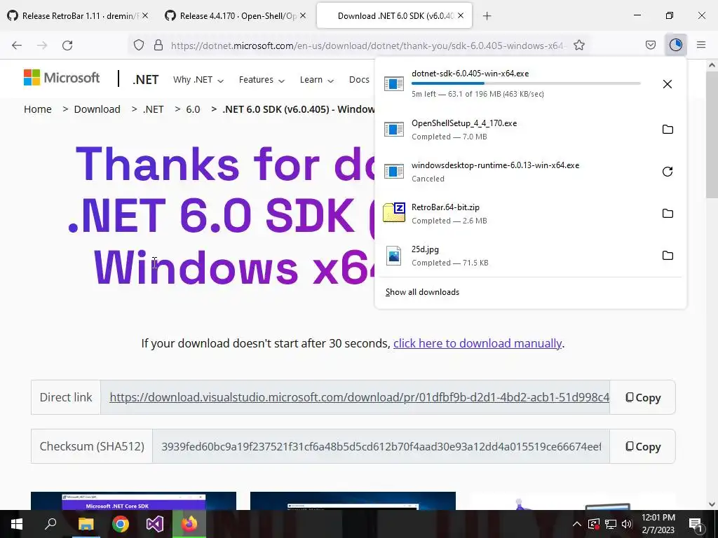The width and height of the screenshot is (718, 538).
Task: Open Windows Start menu
Action: (17, 524)
